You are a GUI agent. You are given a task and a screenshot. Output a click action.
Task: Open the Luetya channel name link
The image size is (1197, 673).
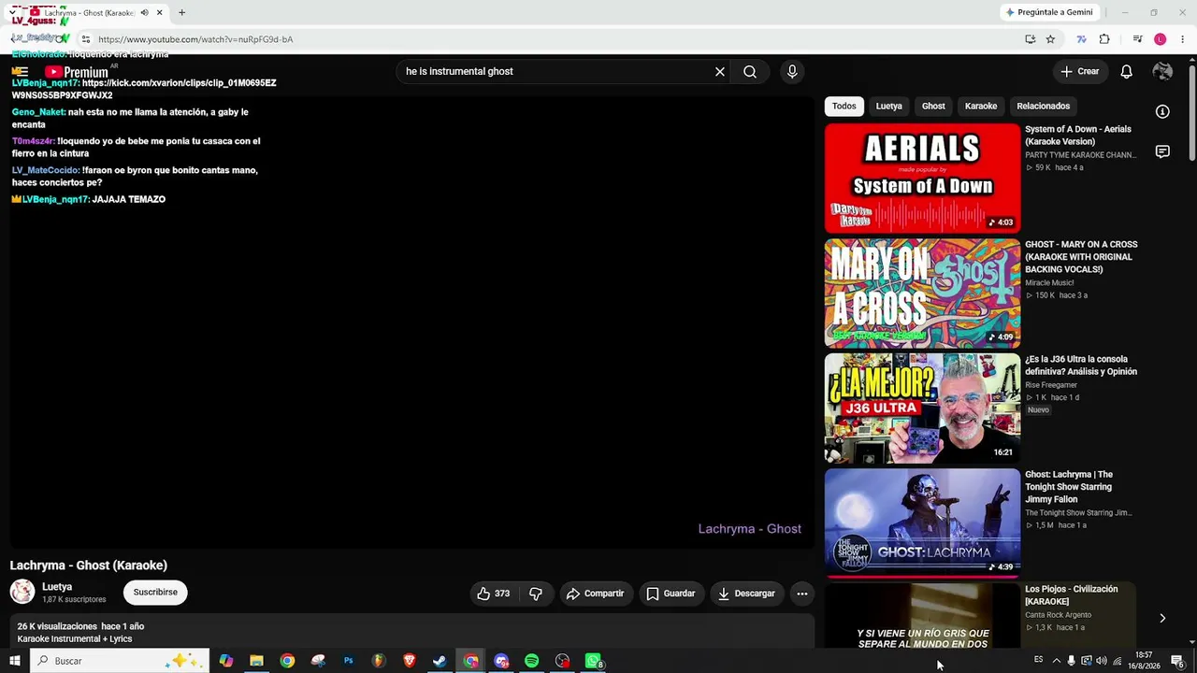57,587
